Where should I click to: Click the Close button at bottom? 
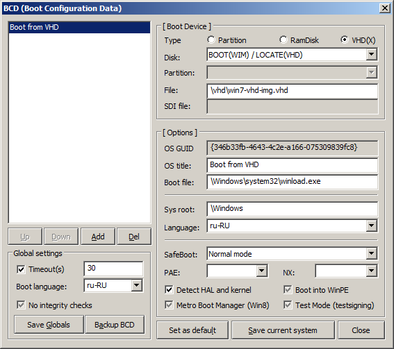tap(361, 330)
